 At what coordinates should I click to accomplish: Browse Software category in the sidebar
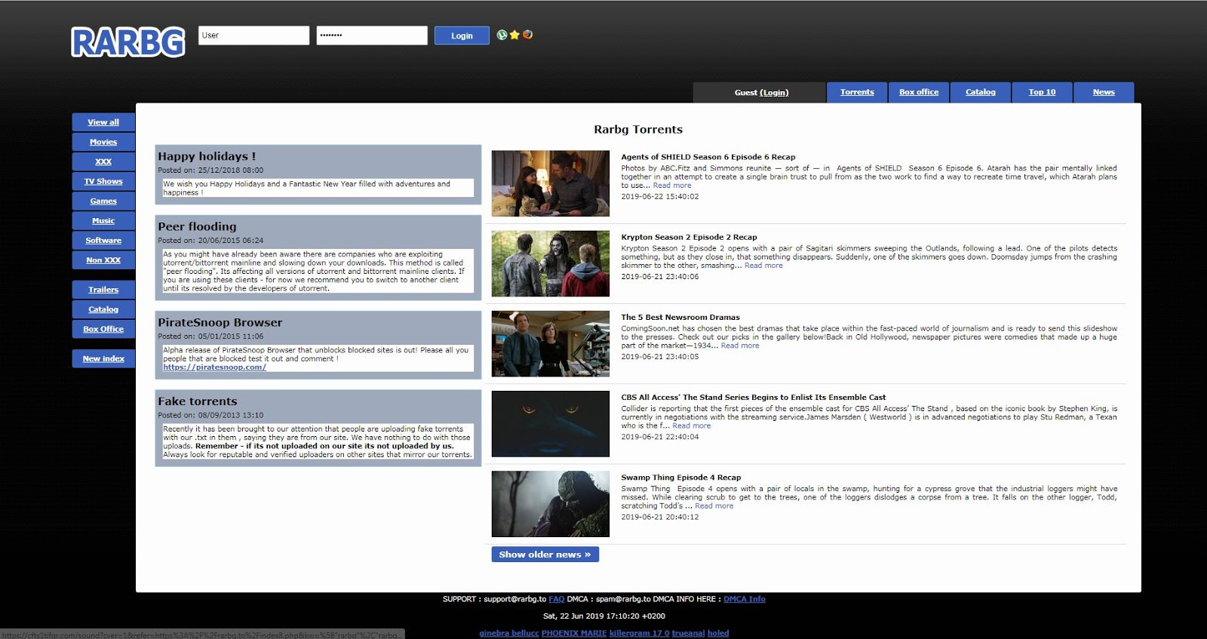click(103, 240)
